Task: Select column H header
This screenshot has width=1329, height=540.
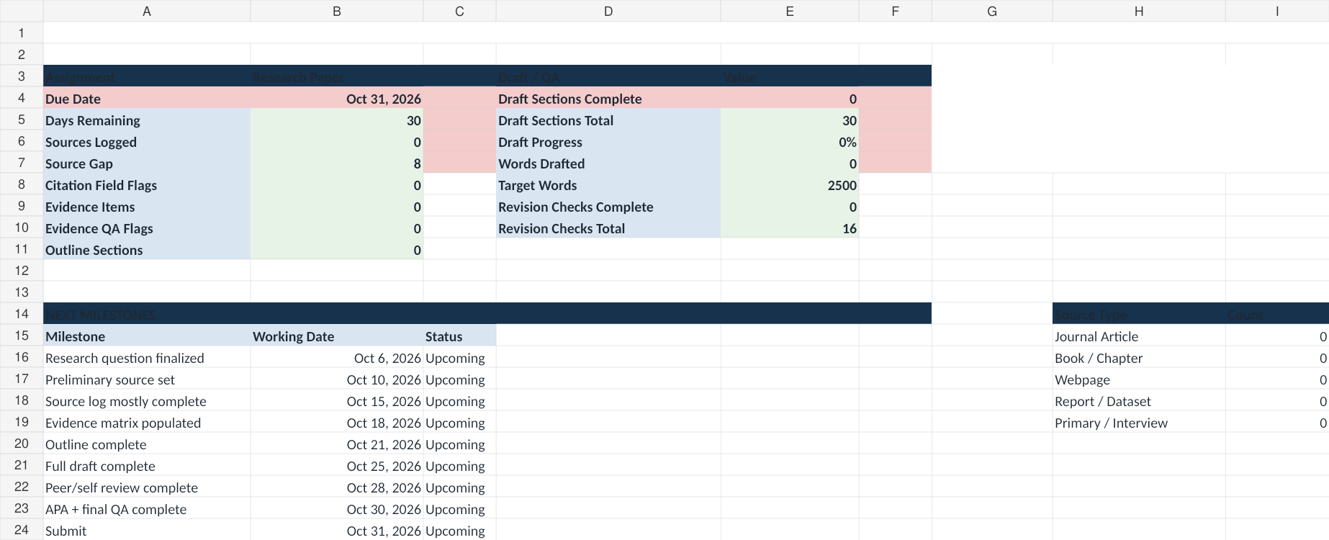Action: click(x=1139, y=11)
